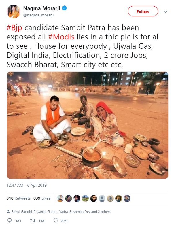Click the Follow button
The image size is (176, 227).
[x=143, y=11]
